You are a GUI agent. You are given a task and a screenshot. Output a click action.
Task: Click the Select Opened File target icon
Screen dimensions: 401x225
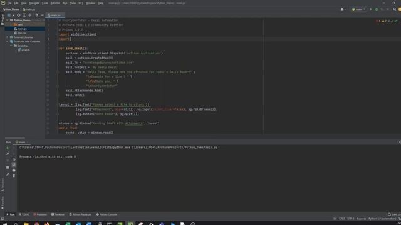[19, 15]
